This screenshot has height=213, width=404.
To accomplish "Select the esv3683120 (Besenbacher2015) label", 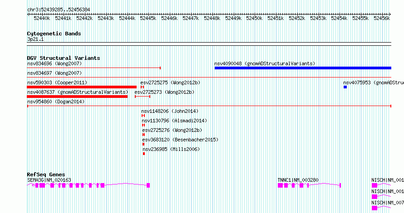I will click(x=180, y=140).
